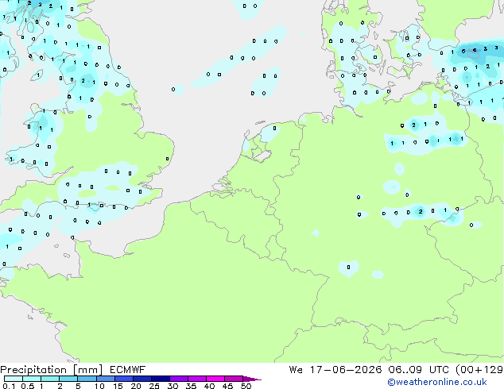Viewport: 504px width, 389px height.
Task: Select the medium blue 15–20 legend swatch
Action: (x=124, y=379)
